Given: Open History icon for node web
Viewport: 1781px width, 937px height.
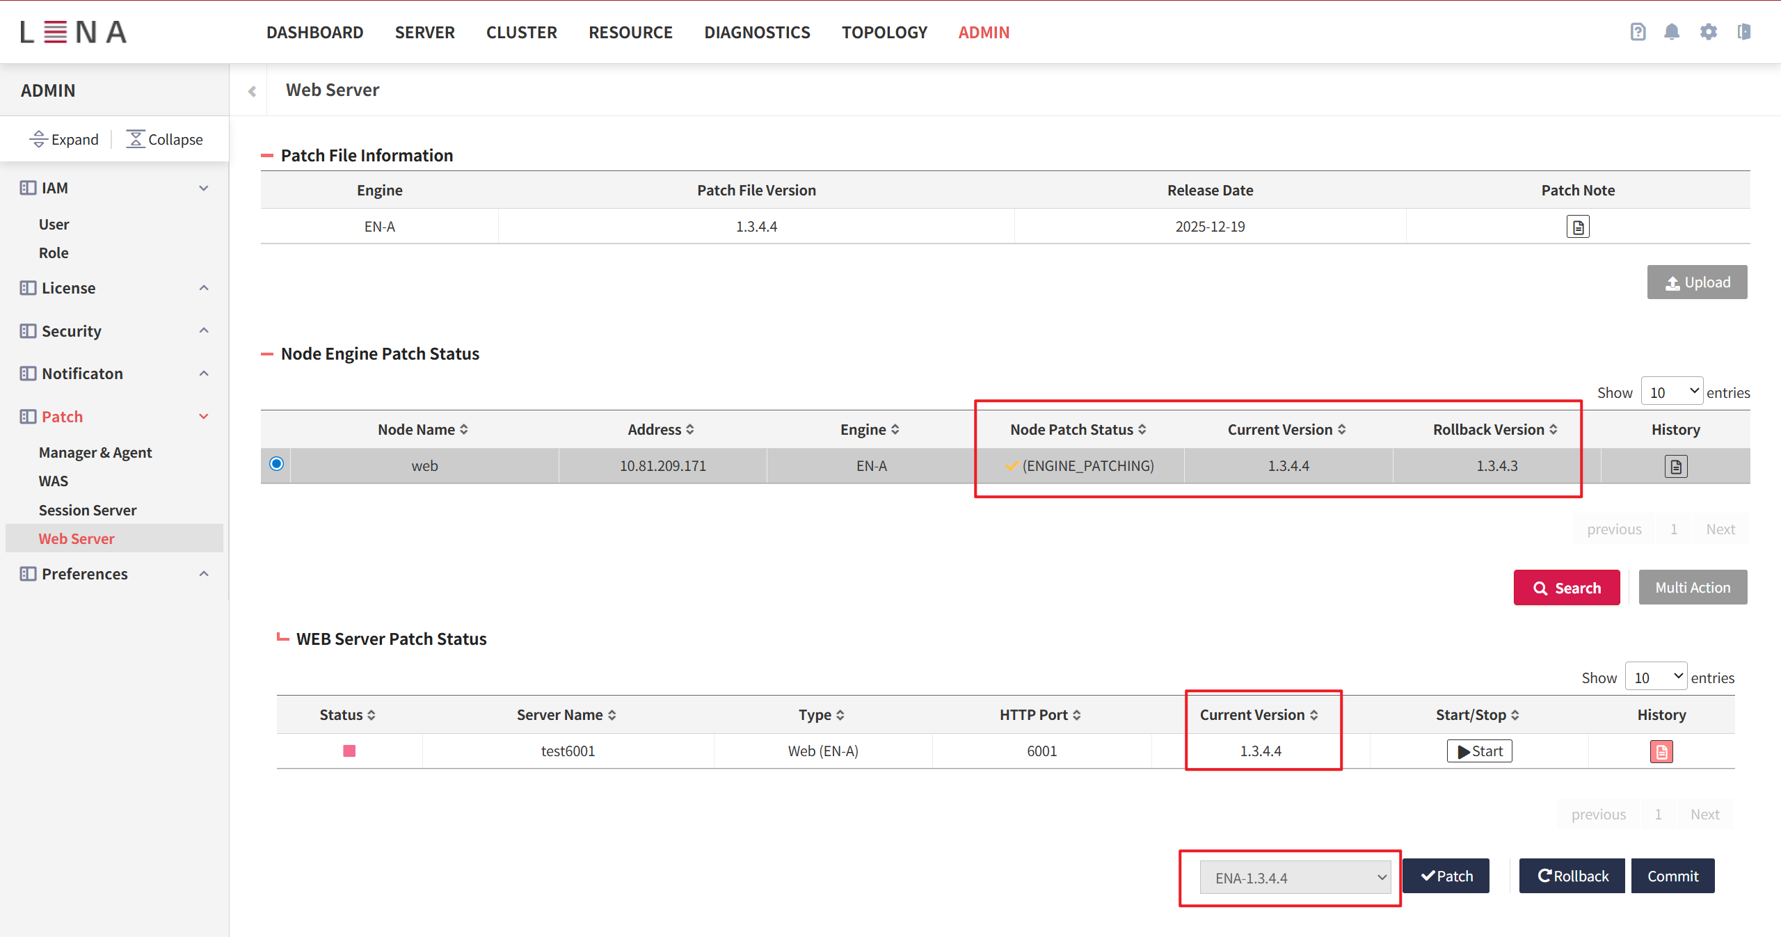Looking at the screenshot, I should (1676, 466).
